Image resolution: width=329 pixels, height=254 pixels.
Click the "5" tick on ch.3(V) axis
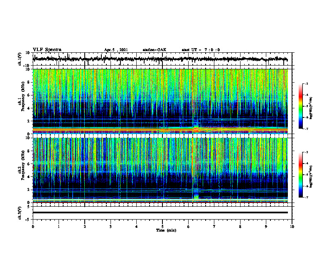(29, 207)
